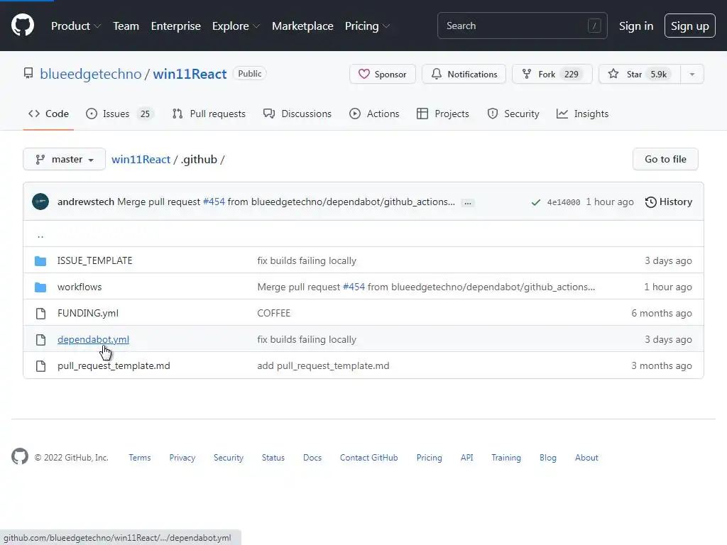Open the Explore menu in header
This screenshot has height=545, width=727.
click(236, 26)
